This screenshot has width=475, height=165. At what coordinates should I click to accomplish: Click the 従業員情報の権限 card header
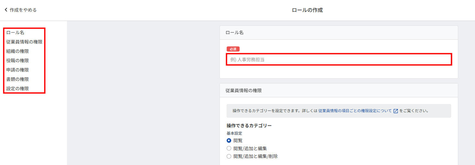(339, 91)
